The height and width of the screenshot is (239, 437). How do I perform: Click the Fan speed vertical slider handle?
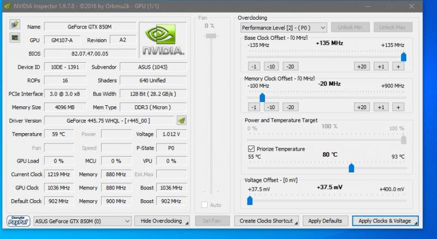point(211,36)
